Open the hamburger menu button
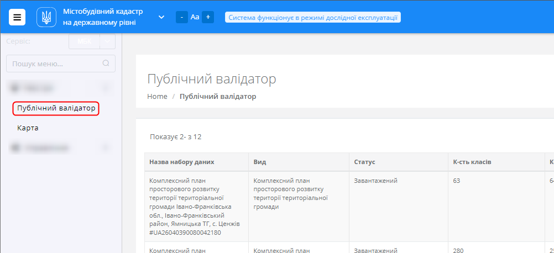This screenshot has height=253, width=554. point(17,17)
